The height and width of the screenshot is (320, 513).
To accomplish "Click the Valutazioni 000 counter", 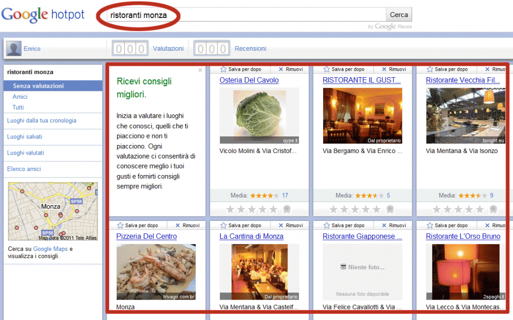I will pos(130,49).
